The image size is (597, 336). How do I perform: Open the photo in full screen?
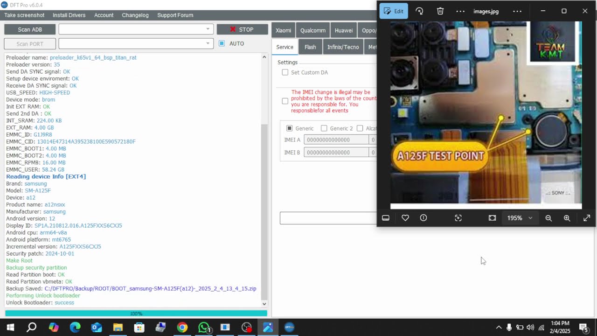[x=587, y=218]
